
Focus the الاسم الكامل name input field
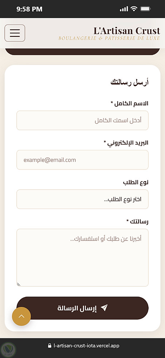click(82, 120)
